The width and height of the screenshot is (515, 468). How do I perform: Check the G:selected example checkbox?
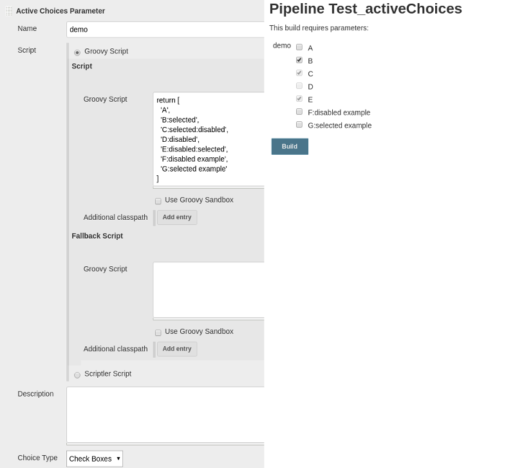[299, 124]
